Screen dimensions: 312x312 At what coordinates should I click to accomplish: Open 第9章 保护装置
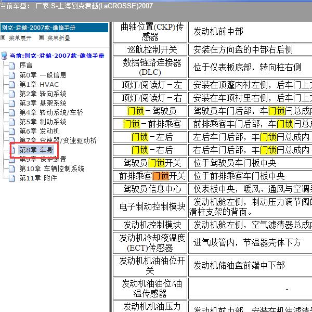click(x=43, y=159)
